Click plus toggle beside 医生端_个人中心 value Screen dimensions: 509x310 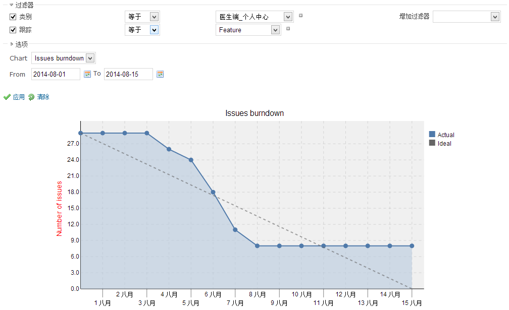[301, 15]
